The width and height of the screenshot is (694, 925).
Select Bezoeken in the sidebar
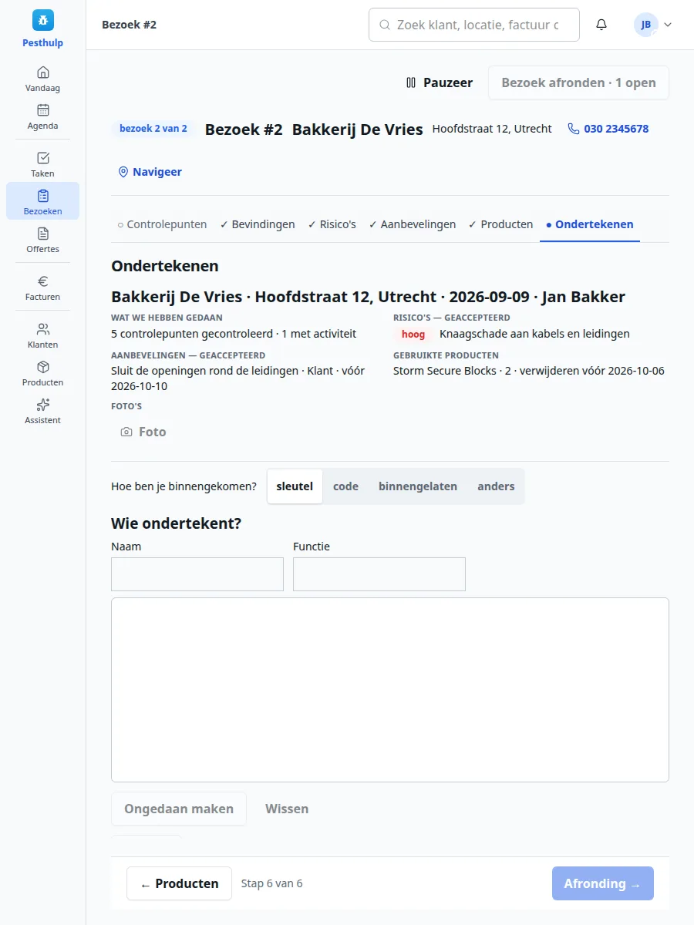tap(42, 202)
